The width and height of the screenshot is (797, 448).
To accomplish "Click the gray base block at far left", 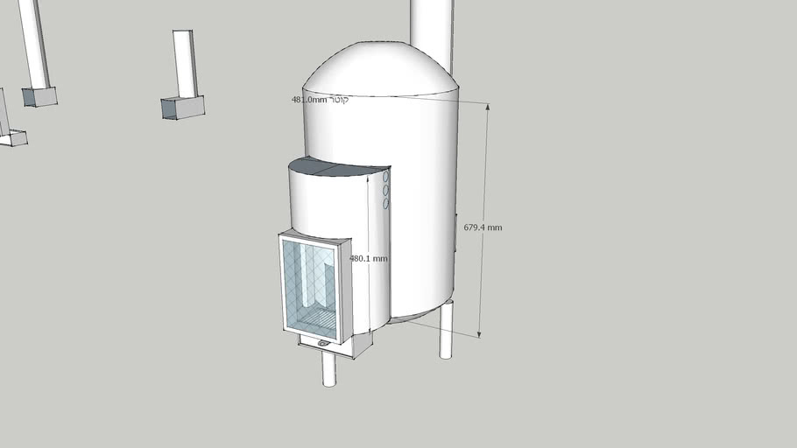I will click(x=14, y=137).
